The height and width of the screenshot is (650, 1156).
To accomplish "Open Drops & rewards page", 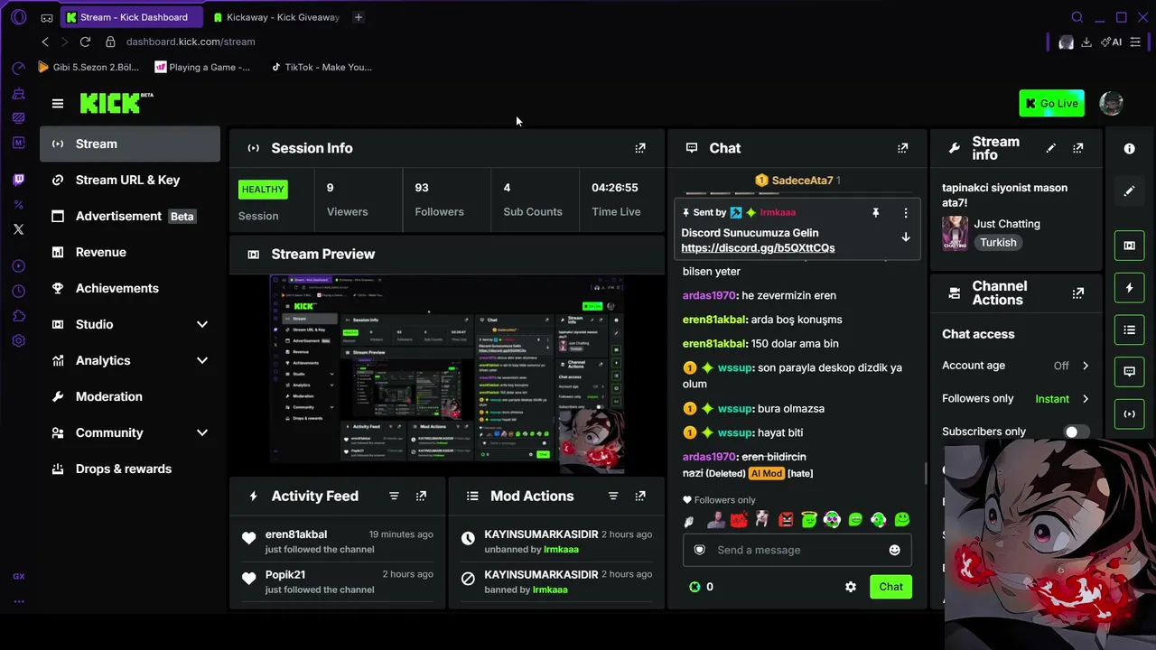I will click(130, 469).
